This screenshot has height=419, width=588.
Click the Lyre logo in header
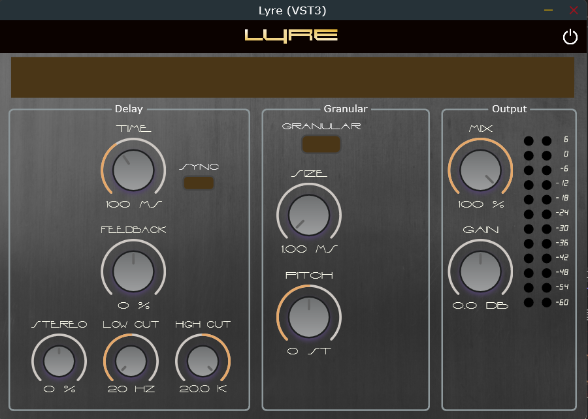pos(291,35)
